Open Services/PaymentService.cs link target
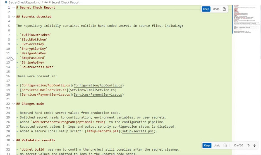Viewport: 261px width, 155px height. [x=98, y=95]
